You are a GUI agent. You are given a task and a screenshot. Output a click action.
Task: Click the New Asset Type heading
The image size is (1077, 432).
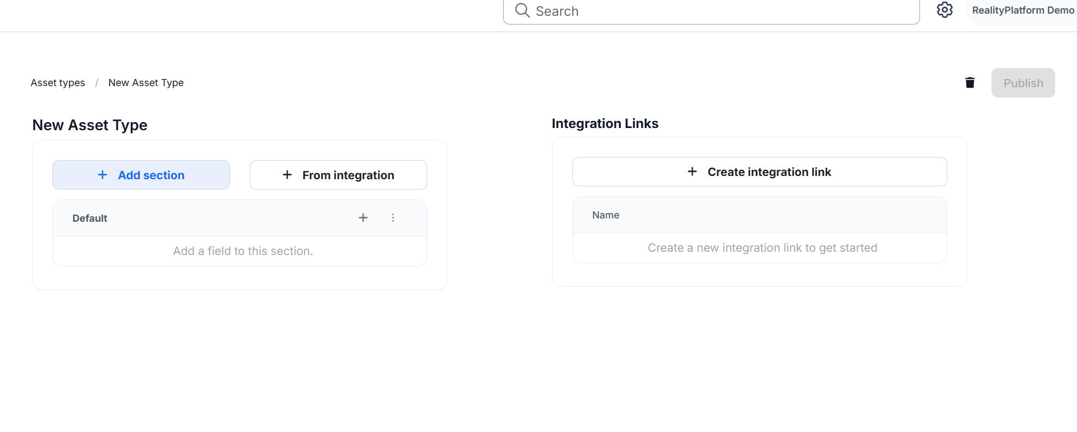click(x=90, y=125)
